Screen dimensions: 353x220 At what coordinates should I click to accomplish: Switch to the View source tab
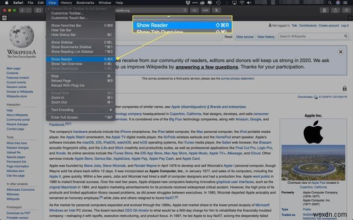click(244, 37)
